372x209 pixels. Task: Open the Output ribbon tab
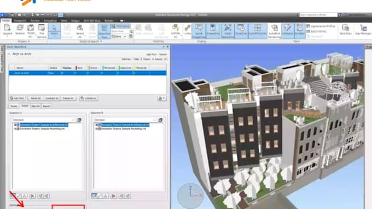point(75,21)
